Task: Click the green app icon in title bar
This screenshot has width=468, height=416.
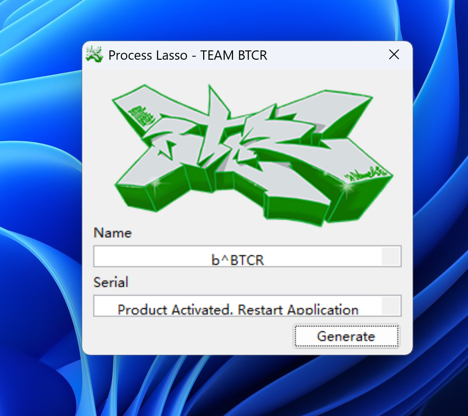Action: (94, 54)
